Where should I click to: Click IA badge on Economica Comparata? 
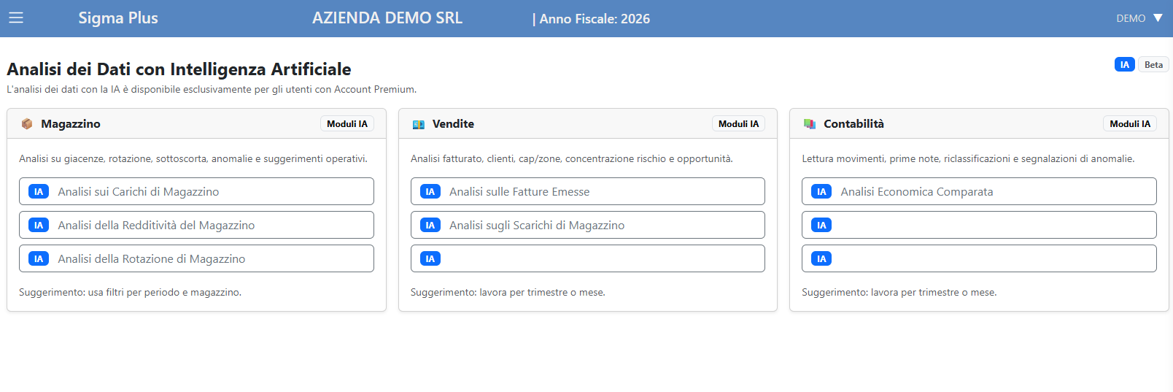(x=821, y=192)
